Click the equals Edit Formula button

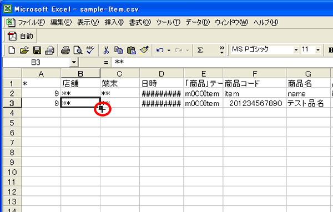click(x=106, y=63)
